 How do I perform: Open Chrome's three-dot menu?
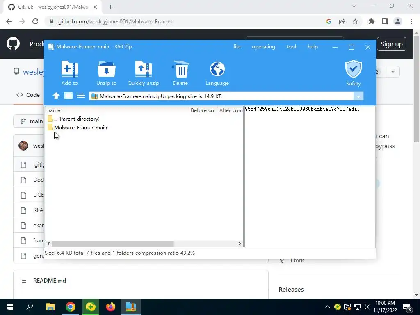pos(411,21)
